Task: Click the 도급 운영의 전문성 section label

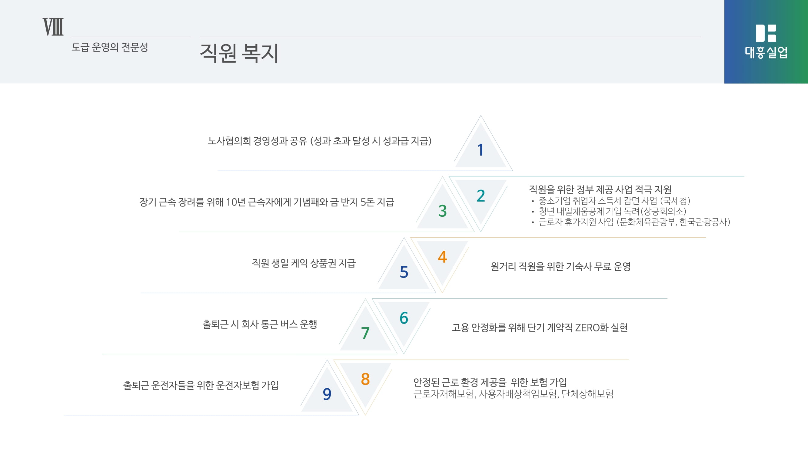Action: (110, 47)
